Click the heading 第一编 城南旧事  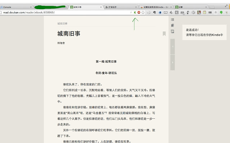(106, 61)
